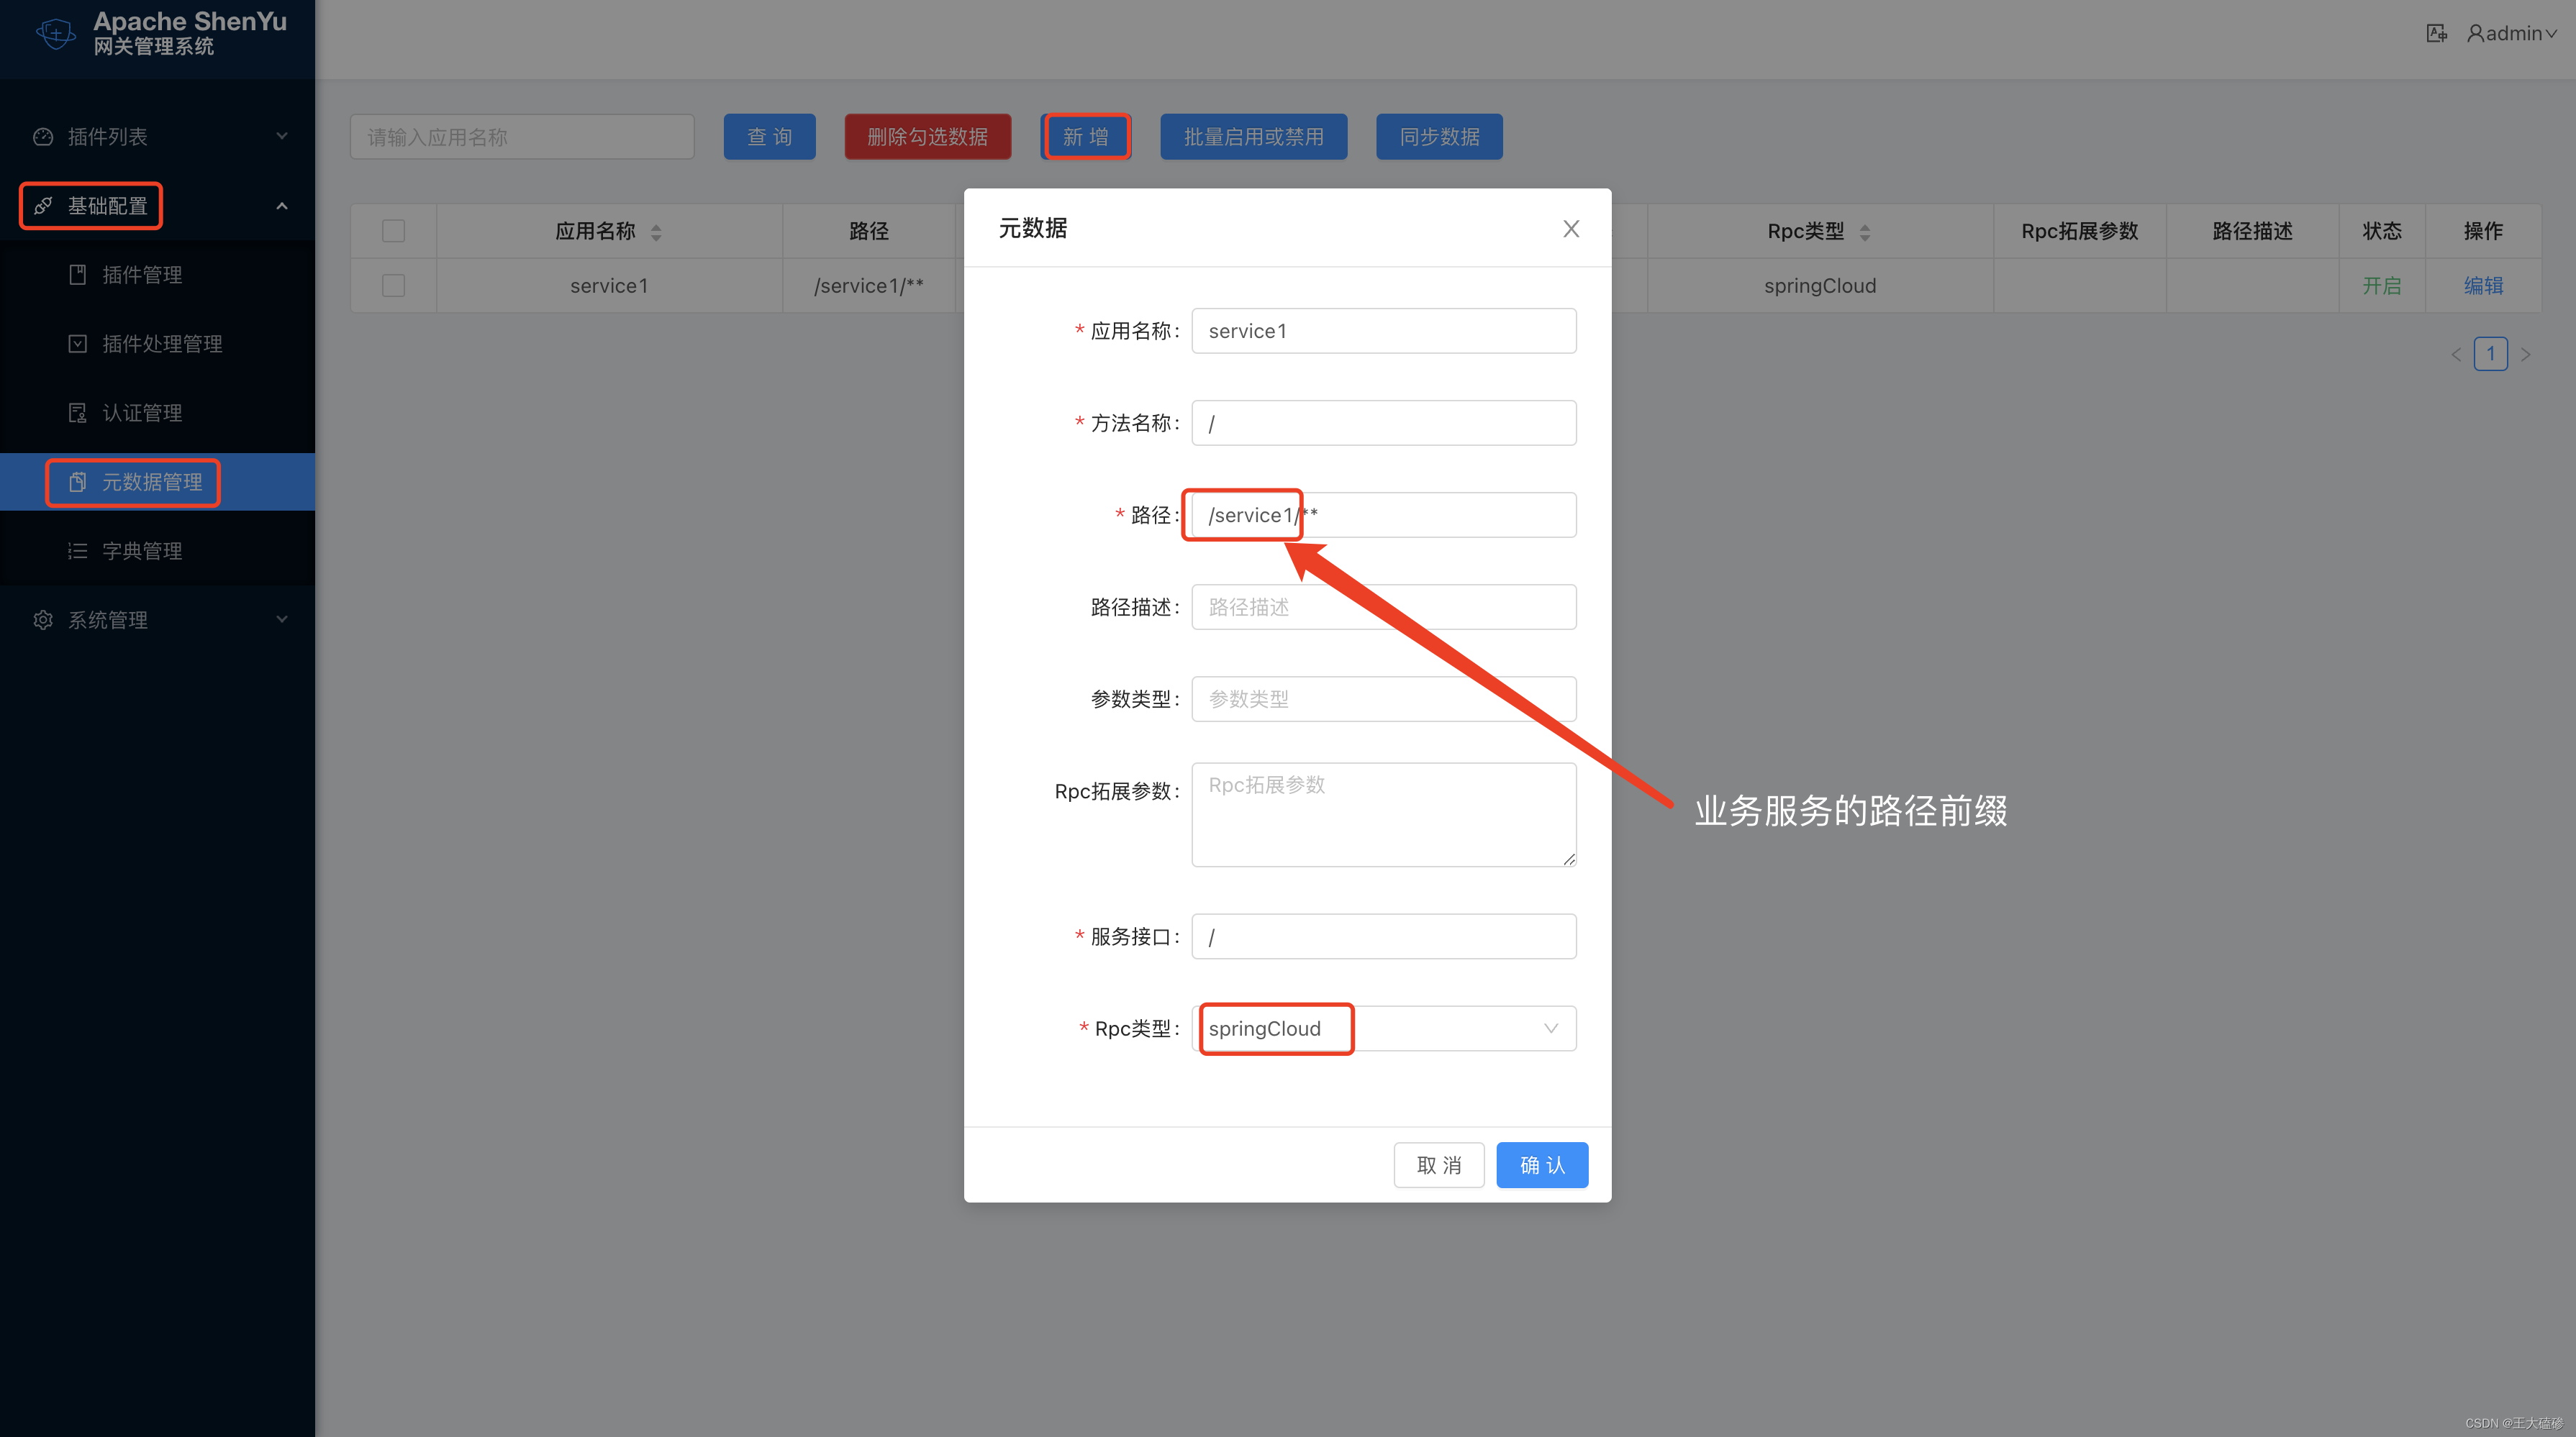Image resolution: width=2576 pixels, height=1437 pixels.
Task: Open 插件处理管理 menu item
Action: [x=157, y=344]
